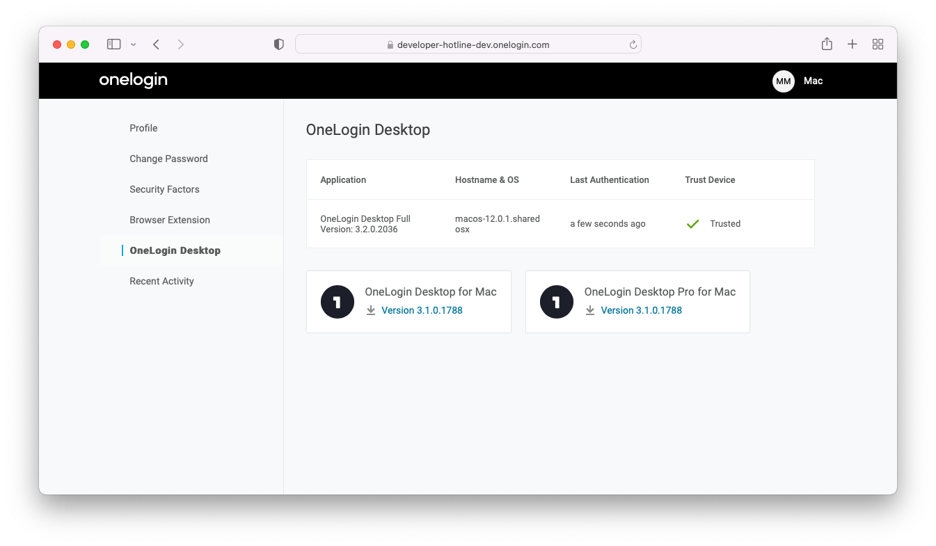Expand the sidebar options dropdown chevron

point(133,45)
